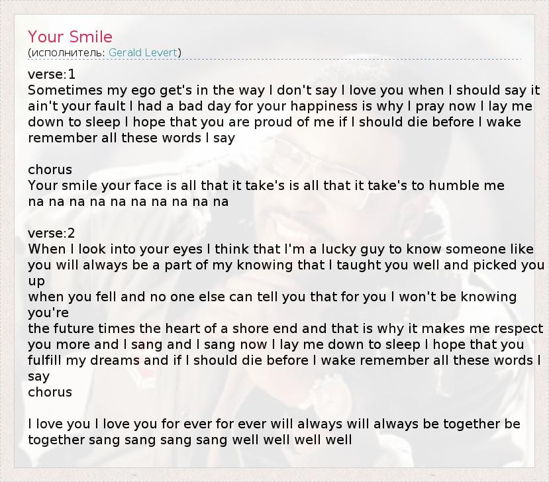Click the line starting "Sometimes my ego"
Screen dimensions: 549x482
(283, 90)
